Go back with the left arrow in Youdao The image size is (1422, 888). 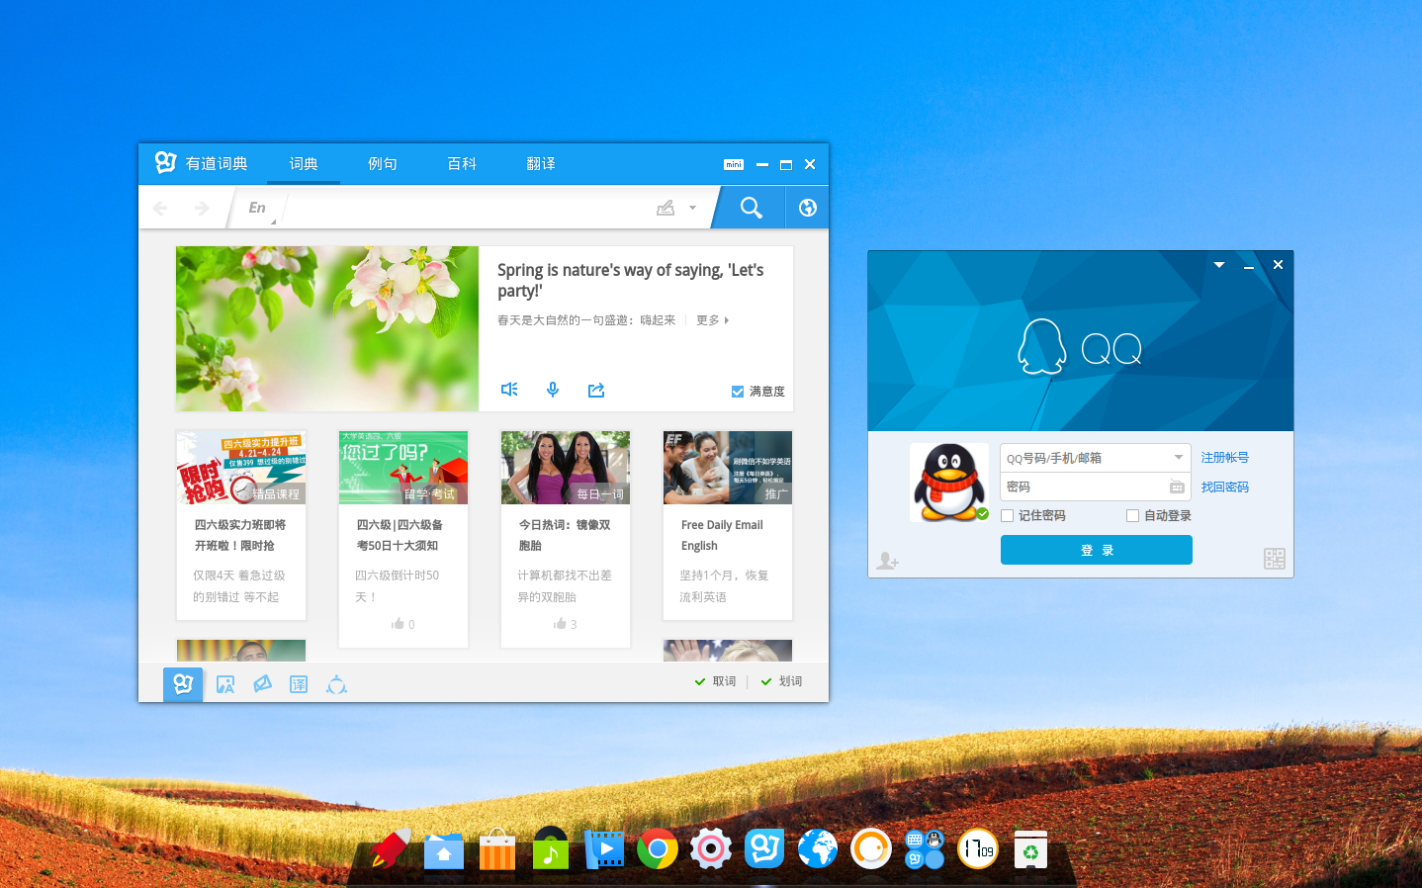160,208
